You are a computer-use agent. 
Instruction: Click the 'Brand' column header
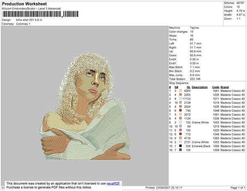click(224, 87)
